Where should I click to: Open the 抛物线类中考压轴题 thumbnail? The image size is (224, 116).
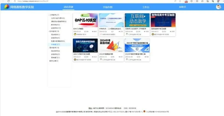coord(163,20)
